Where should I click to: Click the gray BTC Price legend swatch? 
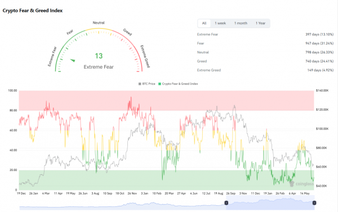click(x=140, y=84)
